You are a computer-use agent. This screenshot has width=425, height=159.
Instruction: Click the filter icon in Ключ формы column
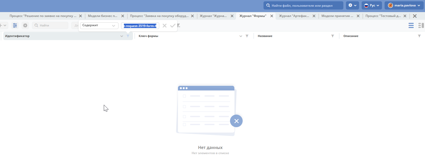point(247,36)
